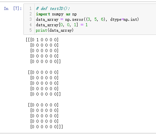Click the 'import numpy as np' code line
Screen dimensions: 156x134
(x=56, y=14)
